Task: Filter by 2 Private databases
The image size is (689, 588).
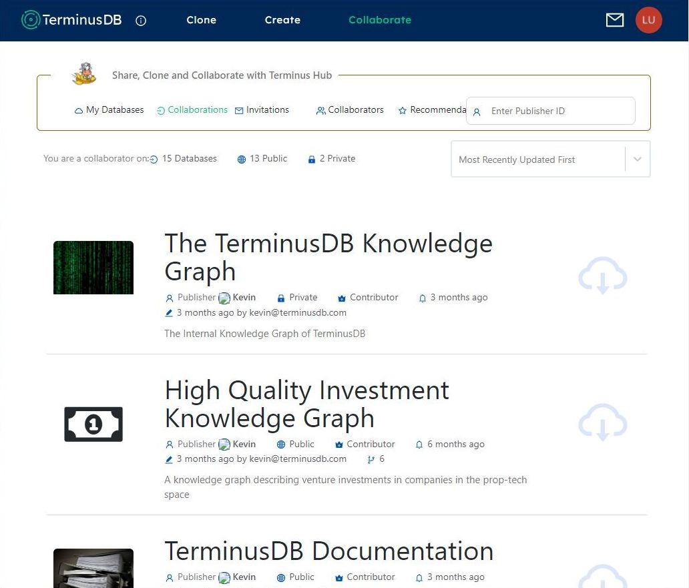Action: [x=331, y=159]
